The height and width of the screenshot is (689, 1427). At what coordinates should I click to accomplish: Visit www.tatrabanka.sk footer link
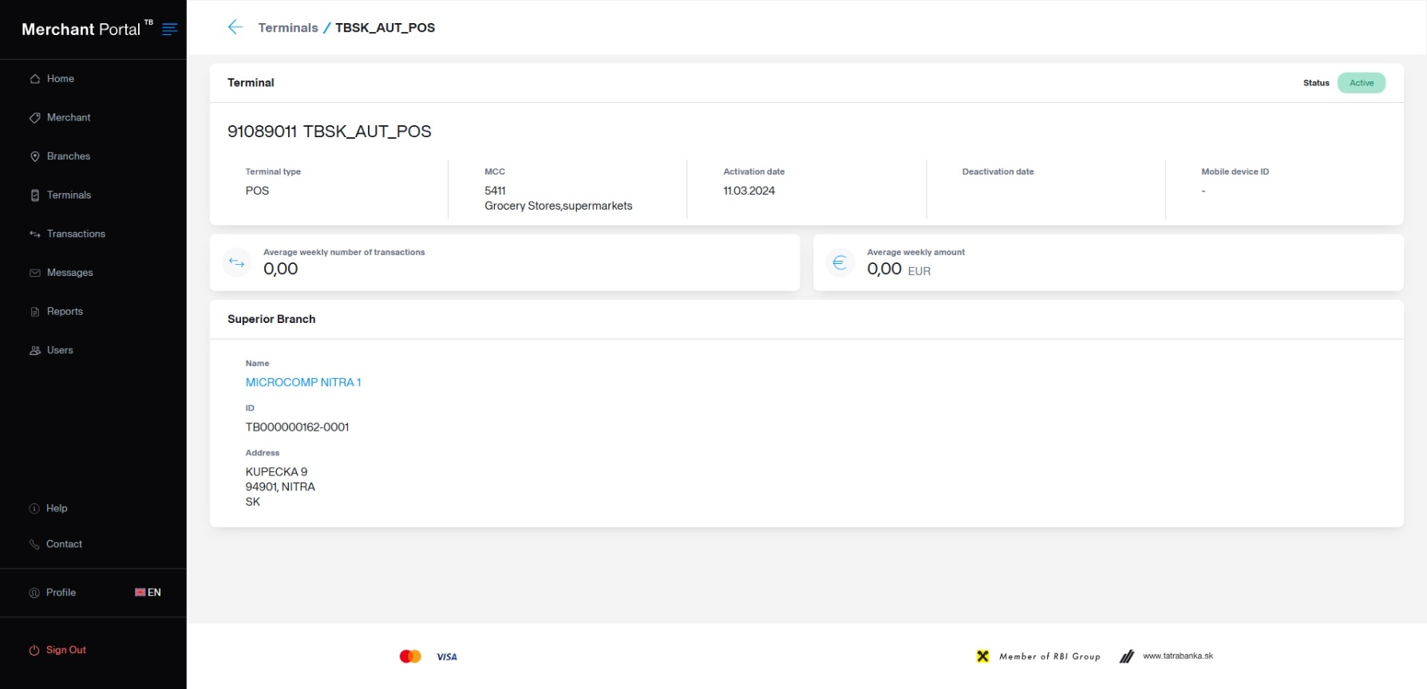[x=1177, y=656]
